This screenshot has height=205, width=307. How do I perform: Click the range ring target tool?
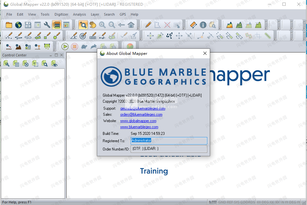pyautogui.click(x=83, y=36)
